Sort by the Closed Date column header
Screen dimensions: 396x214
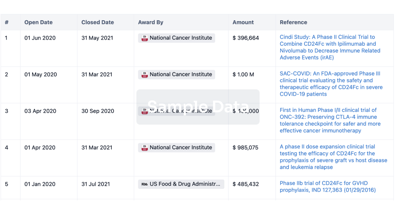(98, 22)
